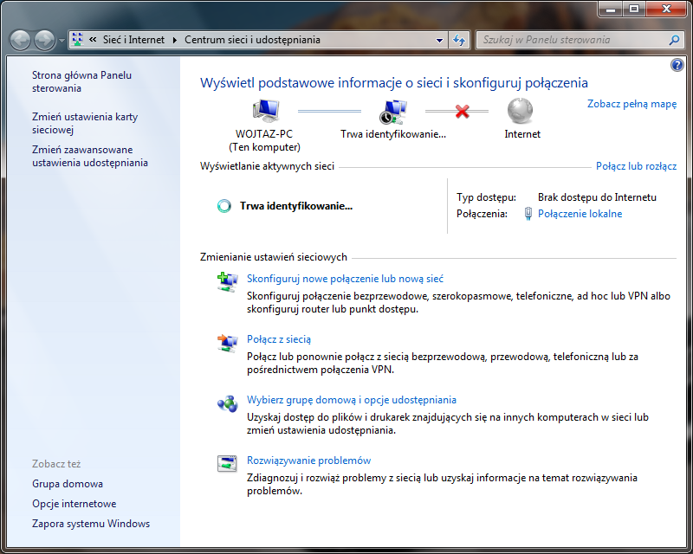The width and height of the screenshot is (693, 554).
Task: Click the Internet label under the globe
Action: tap(522, 134)
